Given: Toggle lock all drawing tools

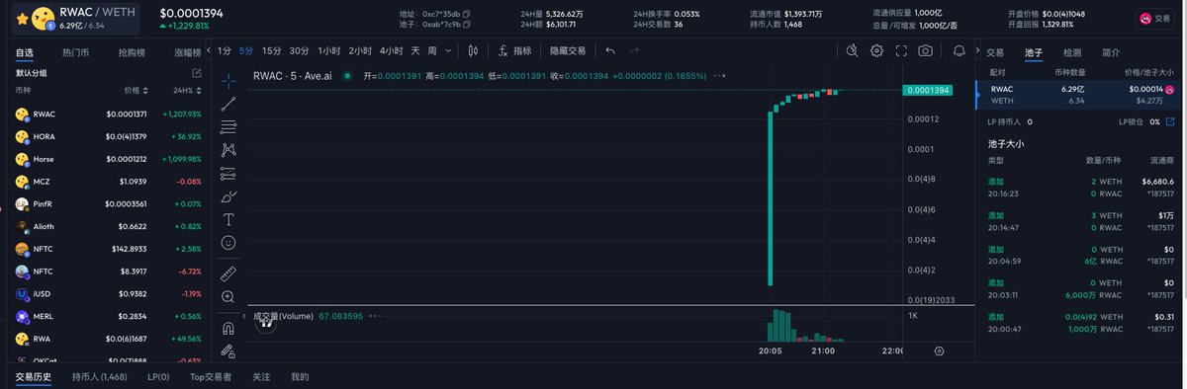Looking at the screenshot, I should [x=228, y=350].
